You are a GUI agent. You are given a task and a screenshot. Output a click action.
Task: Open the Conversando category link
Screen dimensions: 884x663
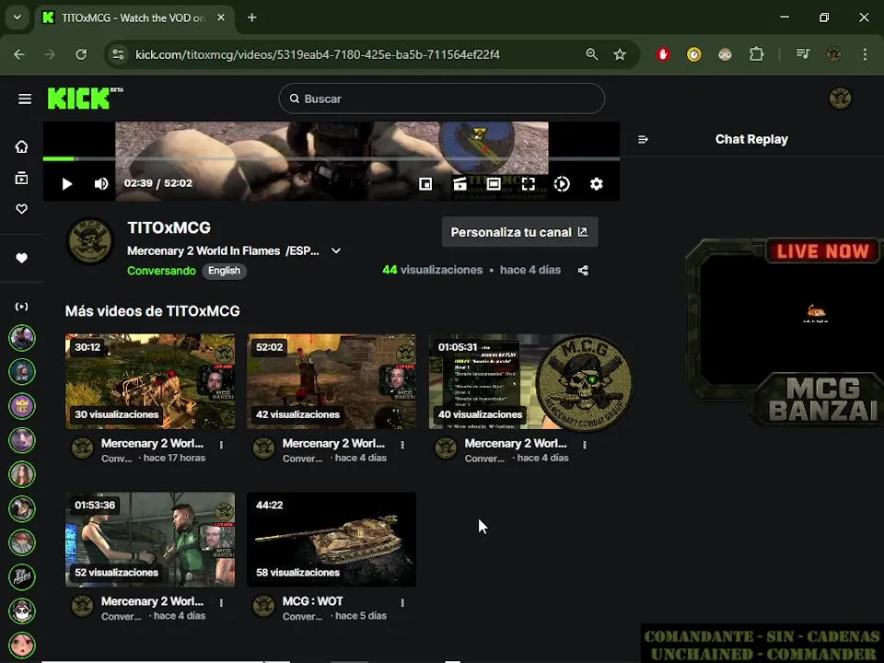click(x=161, y=271)
